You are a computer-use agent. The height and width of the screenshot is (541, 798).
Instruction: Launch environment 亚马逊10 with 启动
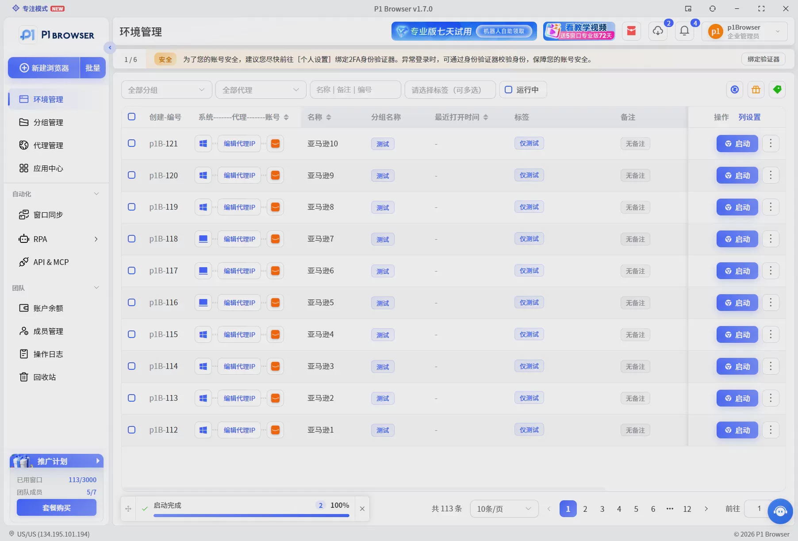pos(737,144)
